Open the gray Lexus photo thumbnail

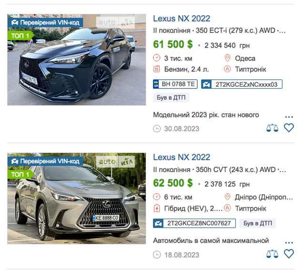77,198
